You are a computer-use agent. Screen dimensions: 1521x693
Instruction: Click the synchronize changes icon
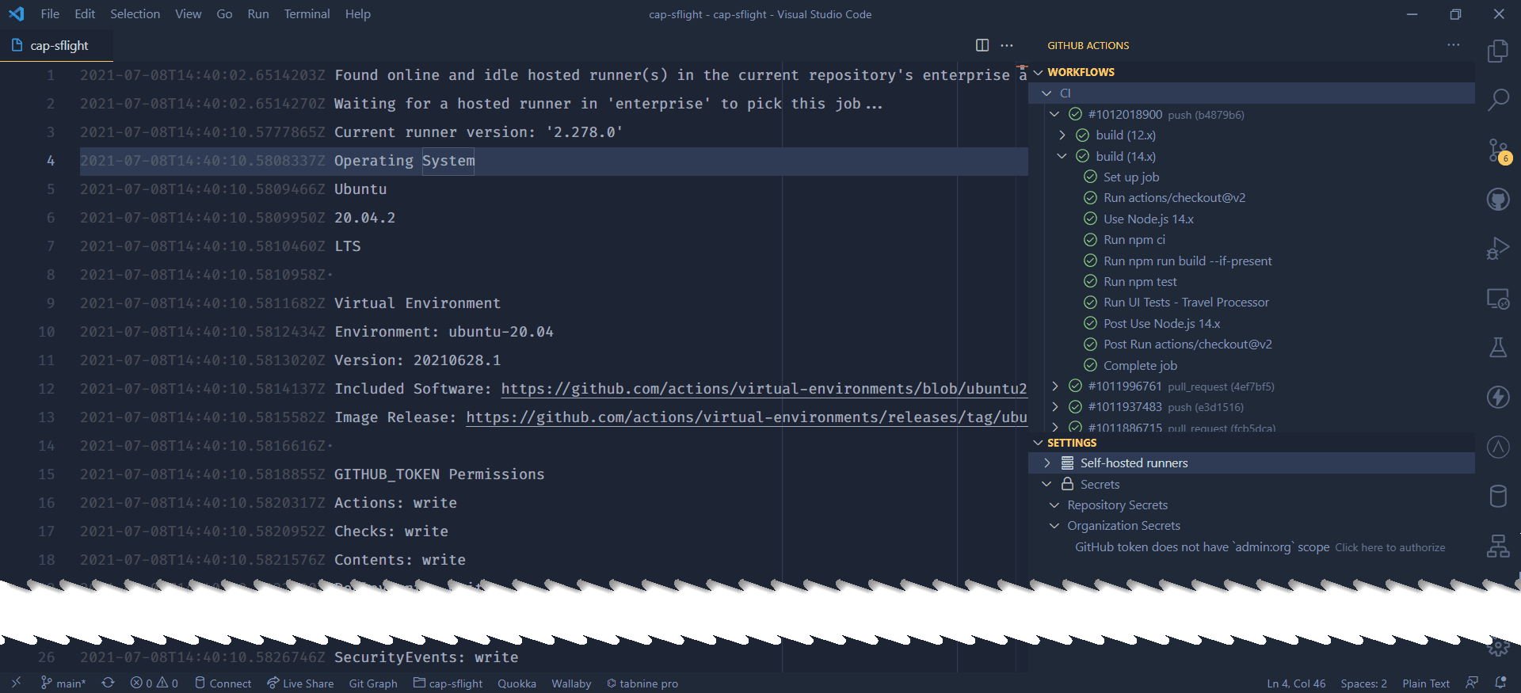click(x=108, y=683)
